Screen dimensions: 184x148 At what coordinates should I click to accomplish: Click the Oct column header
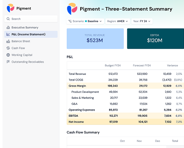[x=122, y=141]
